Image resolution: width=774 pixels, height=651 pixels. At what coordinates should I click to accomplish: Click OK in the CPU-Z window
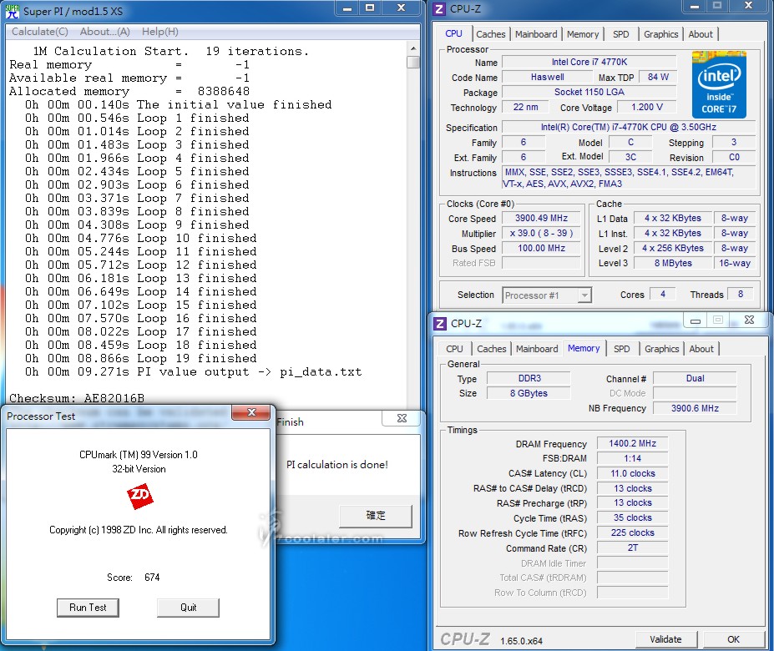[x=734, y=639]
